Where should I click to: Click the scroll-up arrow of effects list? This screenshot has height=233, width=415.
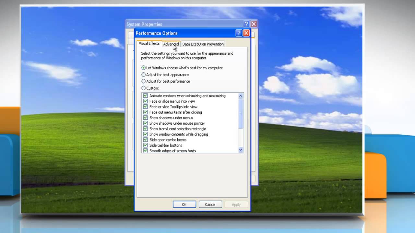[241, 96]
